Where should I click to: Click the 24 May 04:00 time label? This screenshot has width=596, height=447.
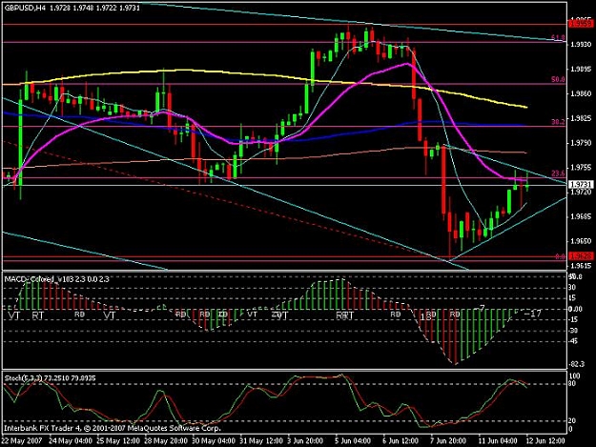pyautogui.click(x=71, y=441)
